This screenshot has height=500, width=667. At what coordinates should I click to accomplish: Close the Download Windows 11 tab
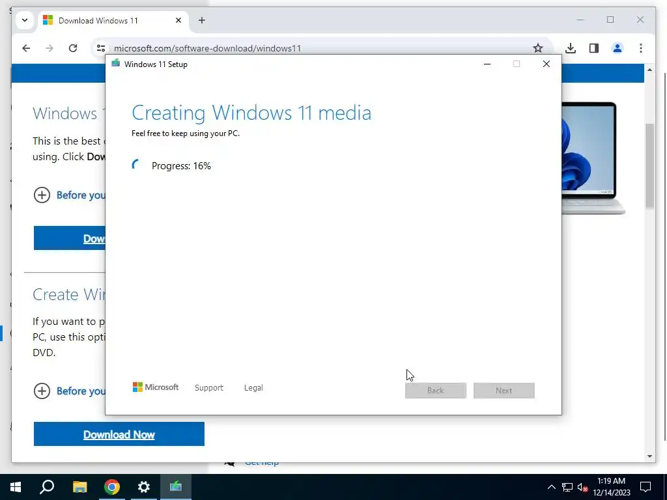pos(178,20)
